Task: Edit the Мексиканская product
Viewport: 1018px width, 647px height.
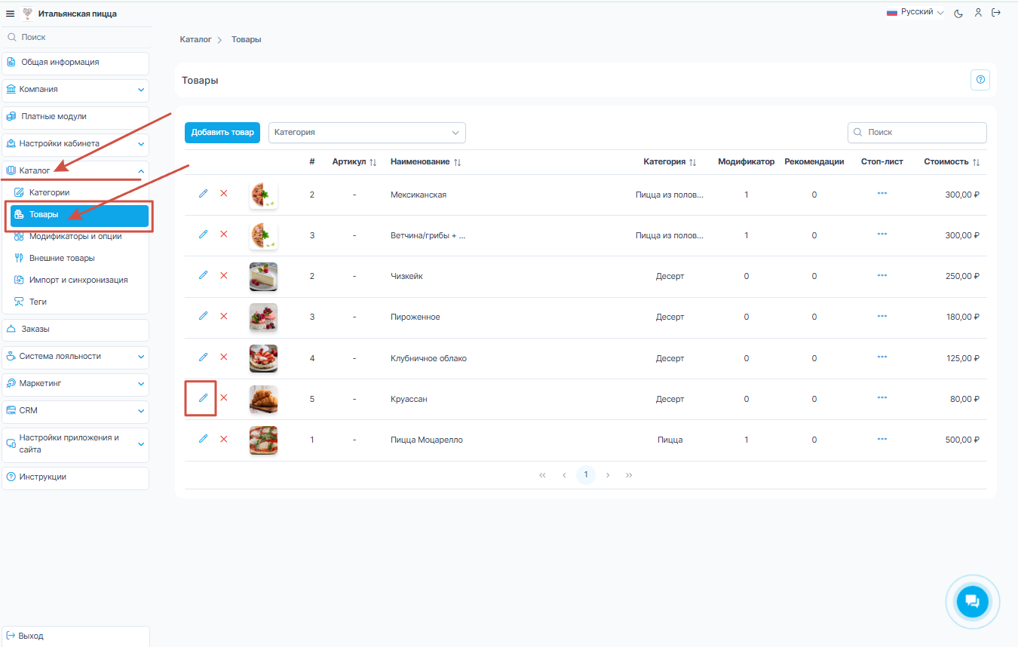Action: (203, 194)
